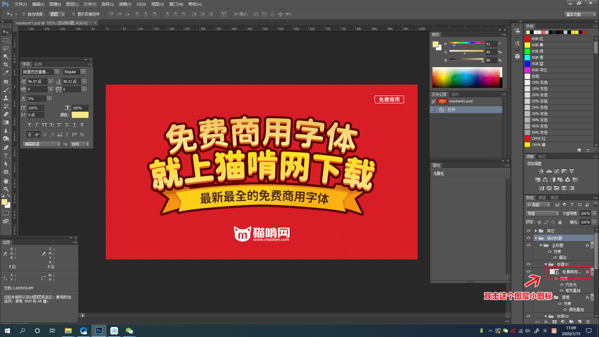599x337 pixels.
Task: Select the Eyedropper tool
Action: [6, 73]
